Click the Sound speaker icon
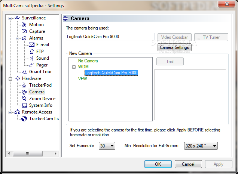Viewport: 238px width, 174px height. [31, 58]
